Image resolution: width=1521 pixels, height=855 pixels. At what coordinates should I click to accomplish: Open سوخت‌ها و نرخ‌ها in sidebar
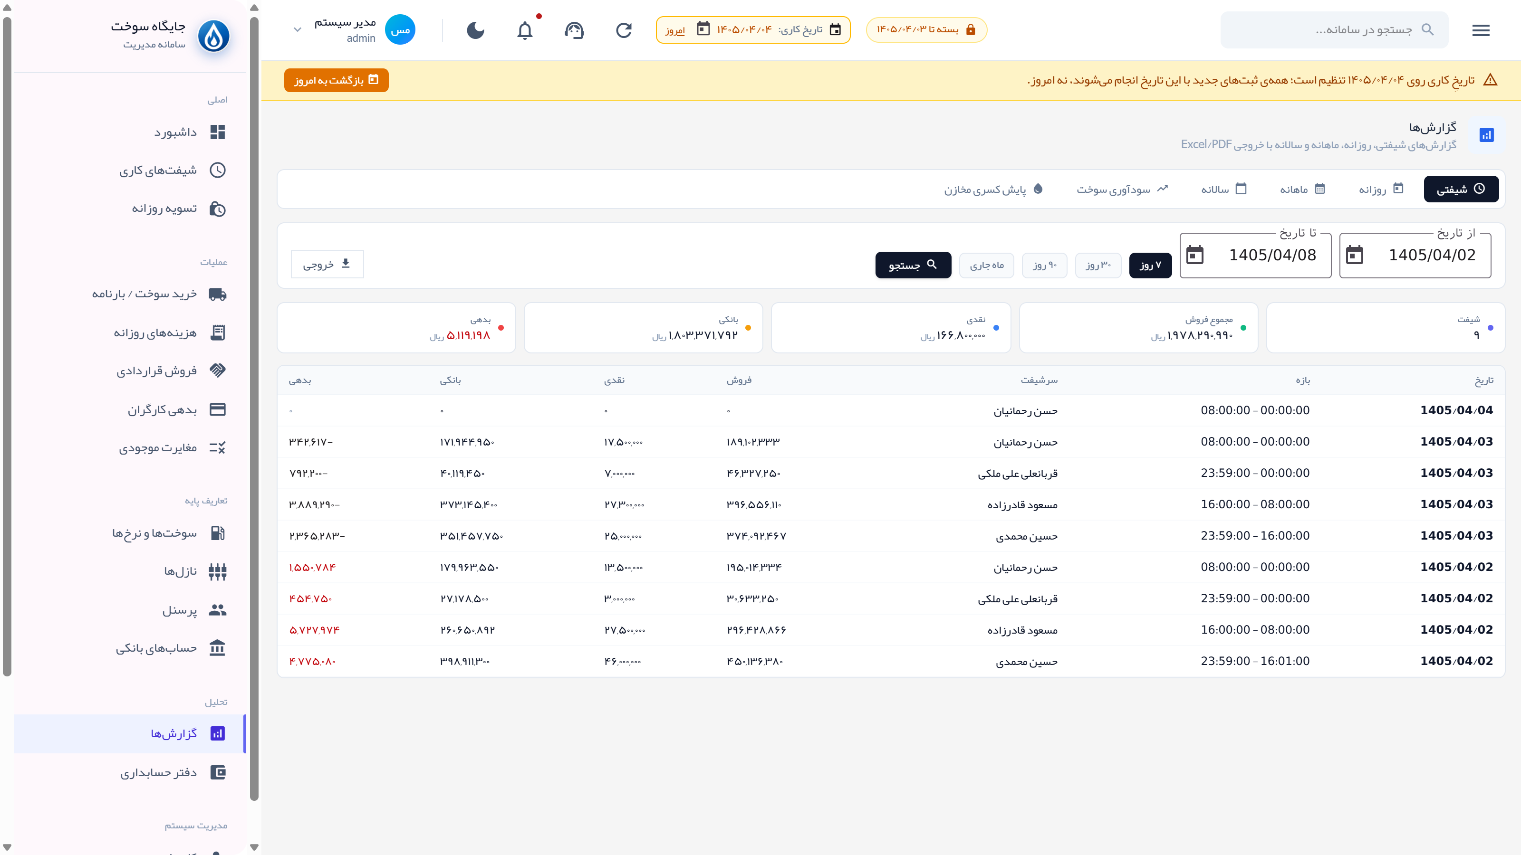(130, 533)
